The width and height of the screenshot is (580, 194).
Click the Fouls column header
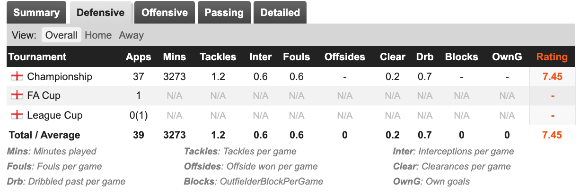click(x=297, y=57)
